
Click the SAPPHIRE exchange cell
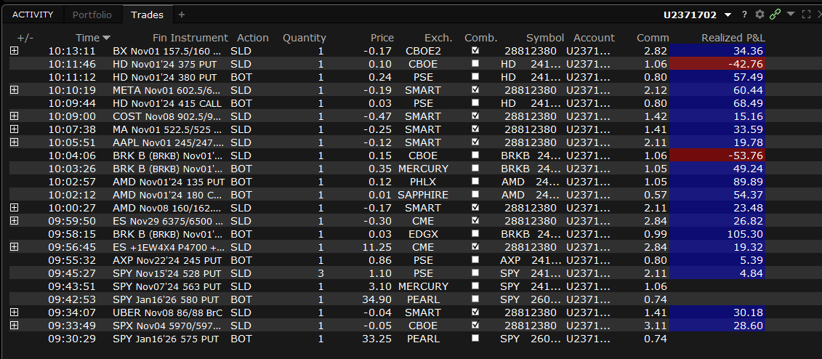pos(423,195)
